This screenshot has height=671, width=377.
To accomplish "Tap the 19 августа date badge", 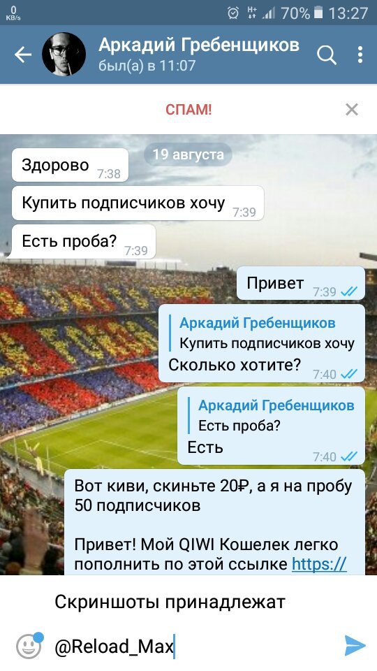I will [x=188, y=154].
